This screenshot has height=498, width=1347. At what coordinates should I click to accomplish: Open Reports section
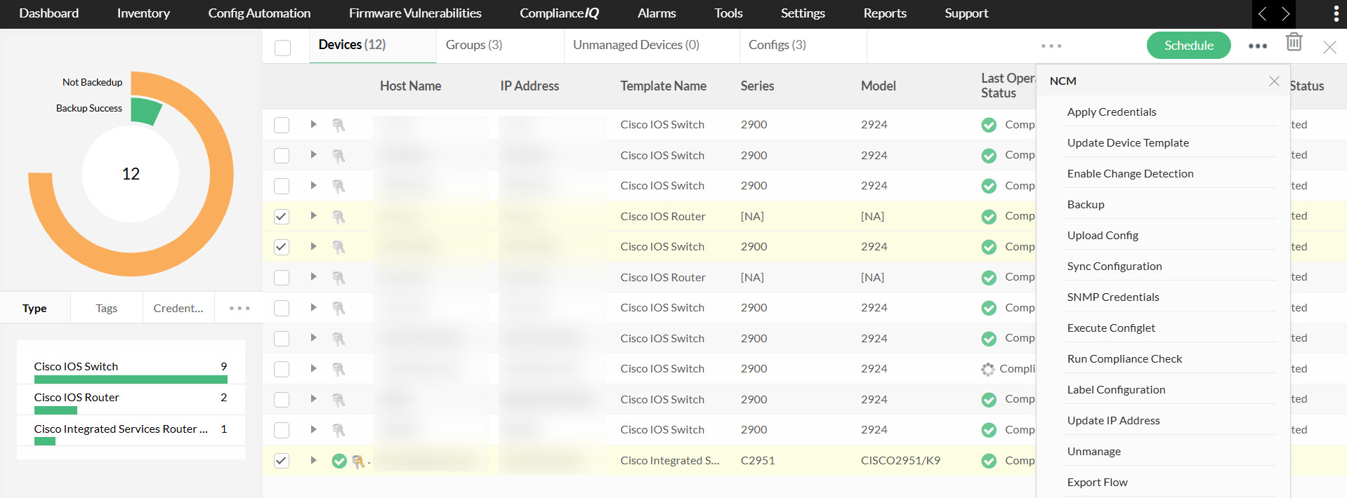[x=885, y=13]
